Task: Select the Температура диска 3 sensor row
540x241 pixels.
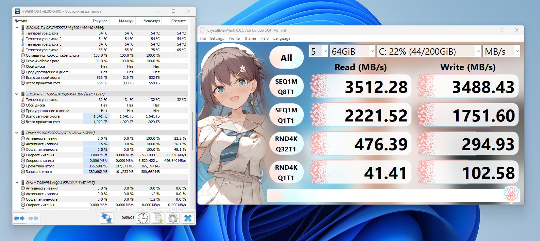Action: [100, 44]
